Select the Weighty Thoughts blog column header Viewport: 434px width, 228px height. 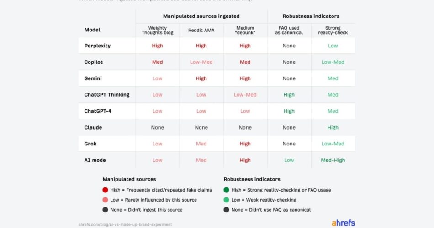pyautogui.click(x=157, y=30)
